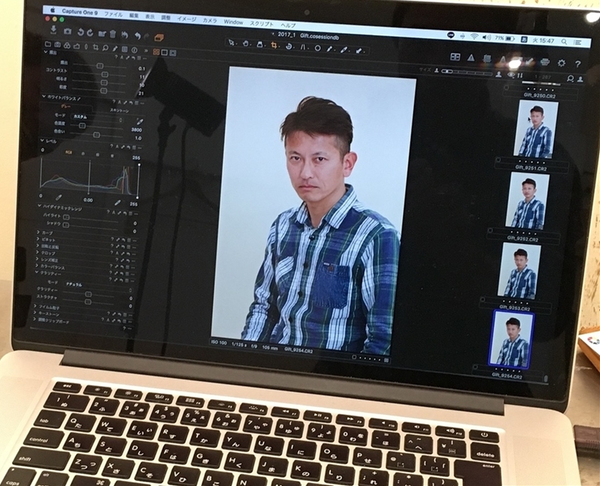This screenshot has height=486, width=600.
Task: Select the Pan hand cursor tool
Action: [246, 44]
